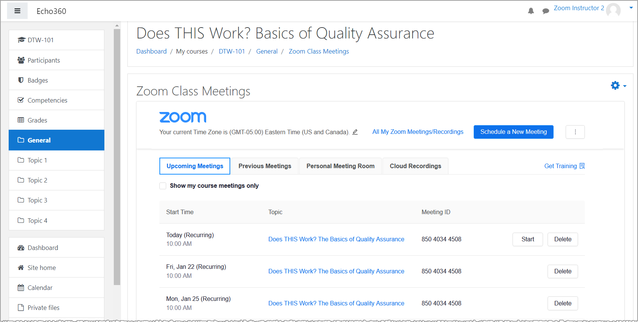
Task: Click the pencil icon to edit time zone
Action: coord(355,132)
